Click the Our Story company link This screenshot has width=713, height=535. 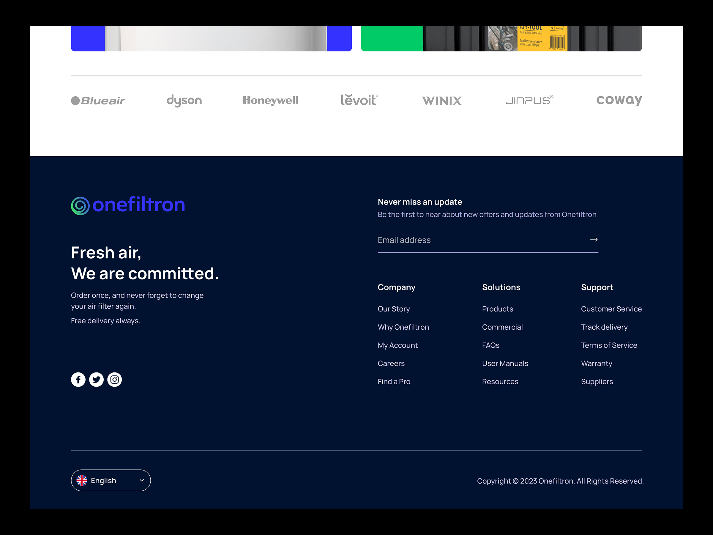coord(393,309)
